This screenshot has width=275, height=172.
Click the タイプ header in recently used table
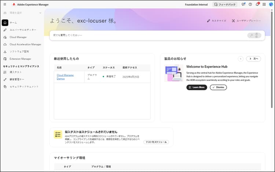coord(91,68)
